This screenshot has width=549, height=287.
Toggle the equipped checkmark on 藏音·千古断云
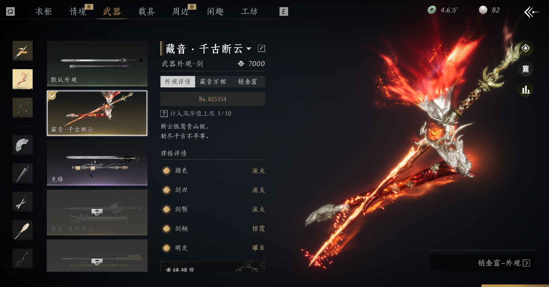pyautogui.click(x=52, y=96)
